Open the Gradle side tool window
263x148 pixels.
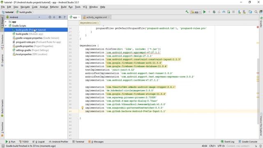click(x=261, y=22)
